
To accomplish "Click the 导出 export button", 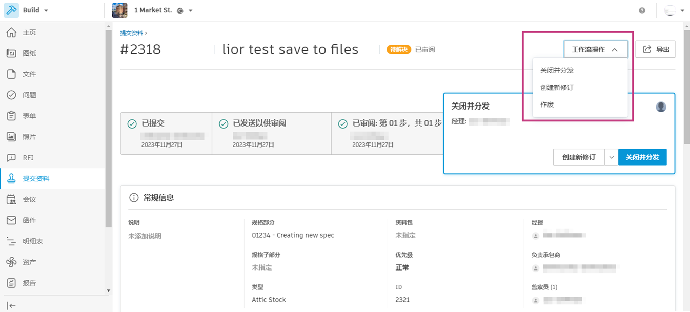I will [x=656, y=50].
